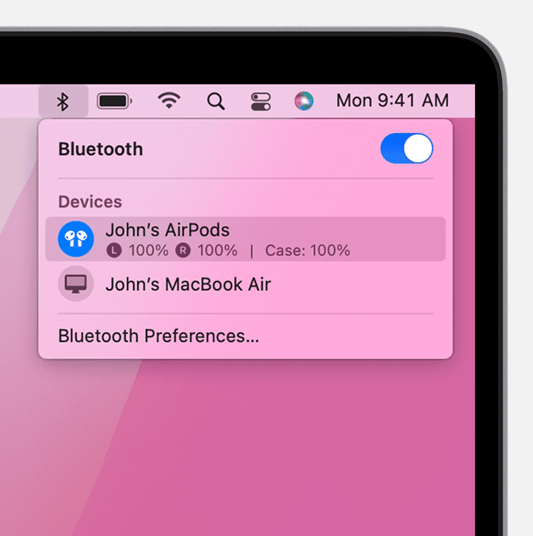
Task: Click the right AirPod battery percentage
Action: 217,250
